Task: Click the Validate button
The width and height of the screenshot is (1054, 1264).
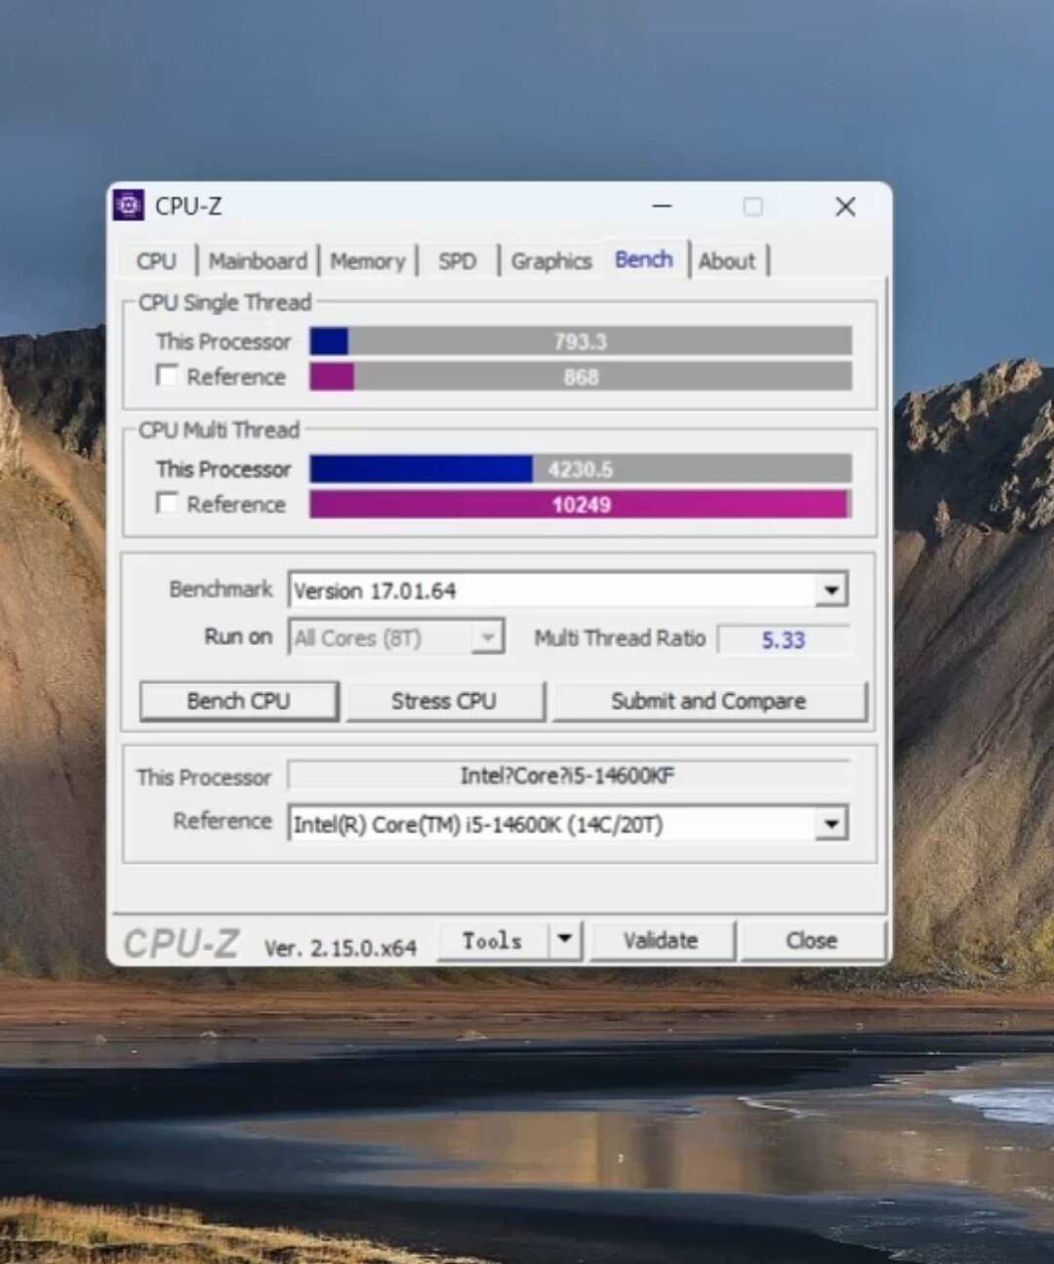Action: pos(661,941)
